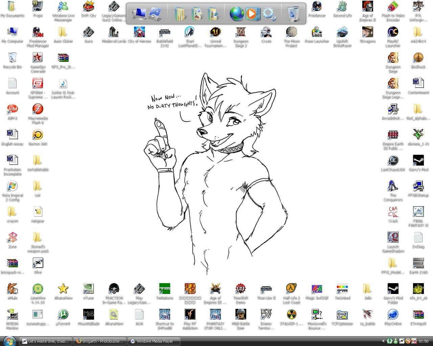Screen dimensions: 433x346
Task: Click the Recycle Bin in the top dock
Action: [293, 14]
